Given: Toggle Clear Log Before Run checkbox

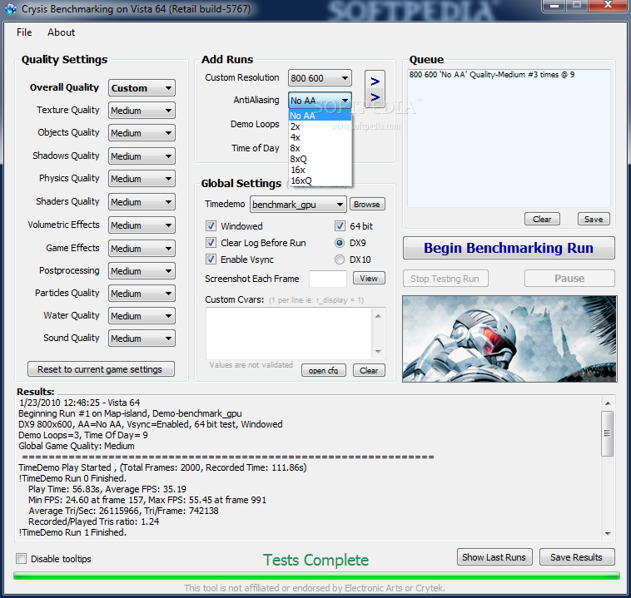Looking at the screenshot, I should [x=211, y=243].
